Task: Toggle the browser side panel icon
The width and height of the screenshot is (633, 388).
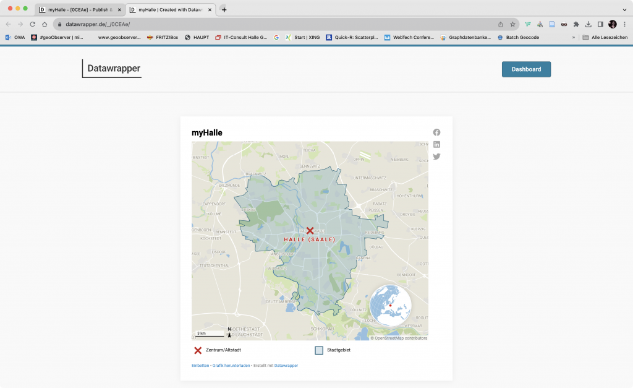Action: tap(600, 24)
